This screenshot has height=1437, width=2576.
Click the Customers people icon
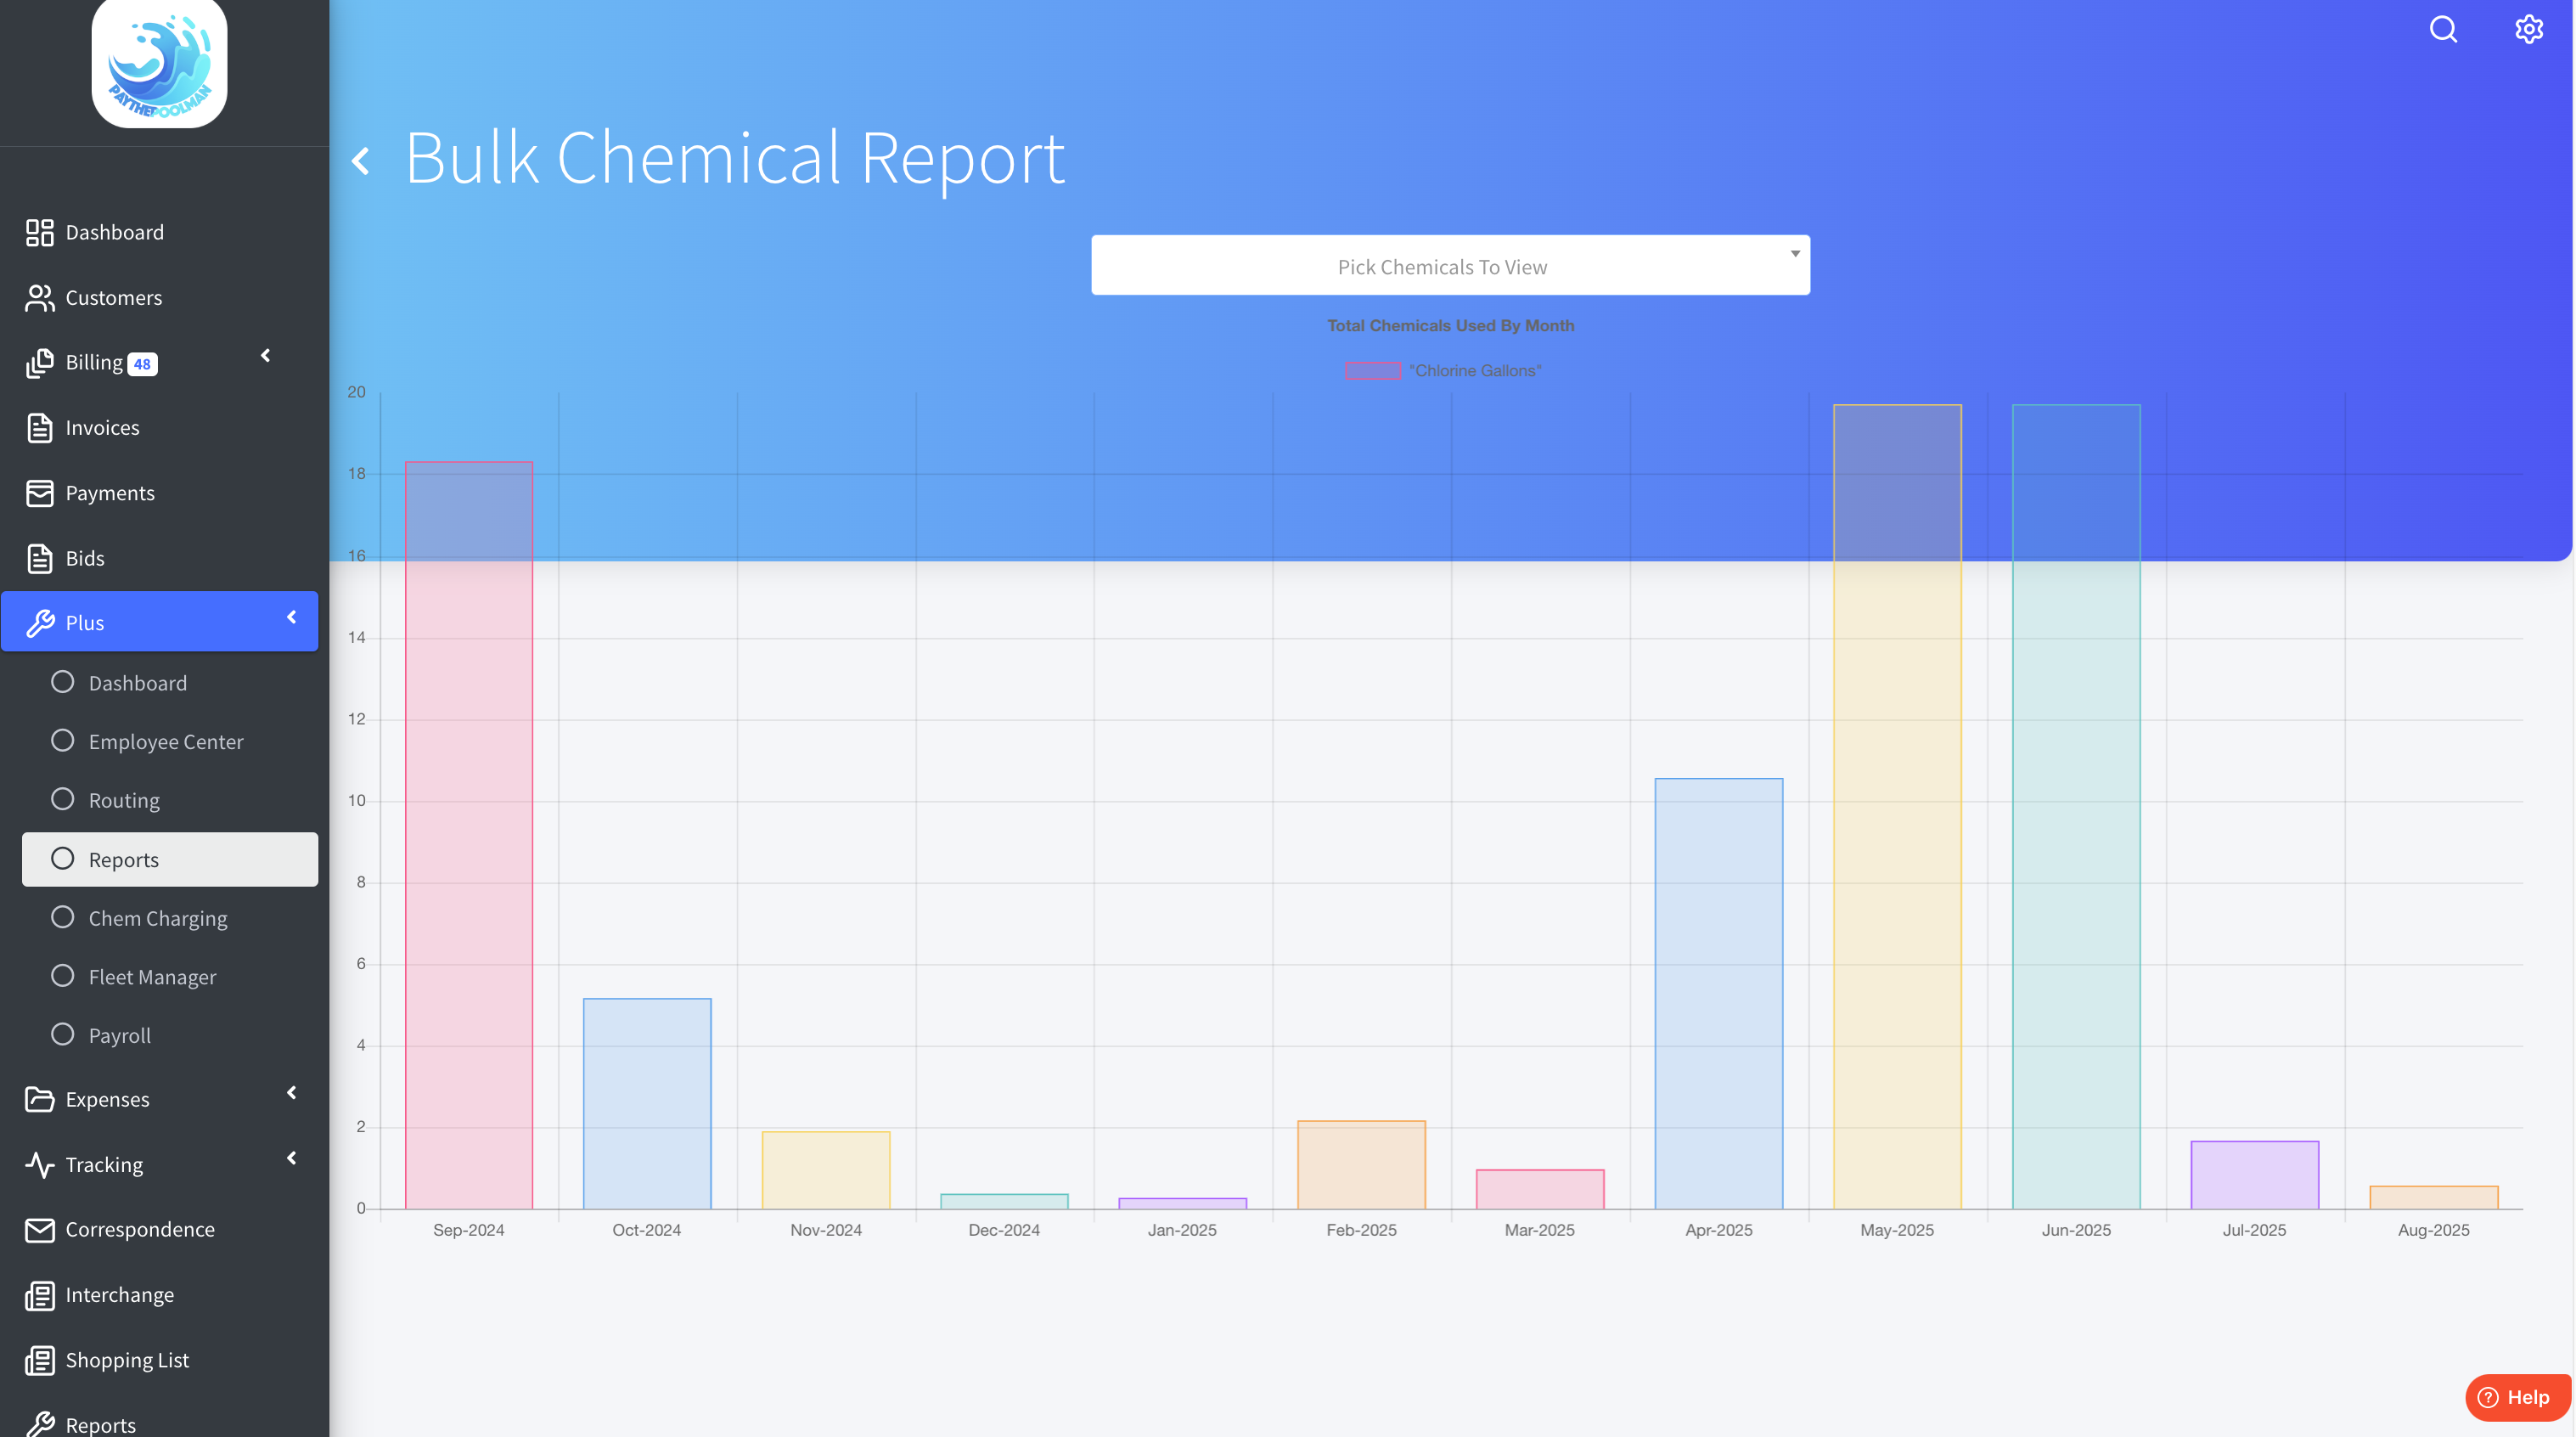tap(39, 298)
